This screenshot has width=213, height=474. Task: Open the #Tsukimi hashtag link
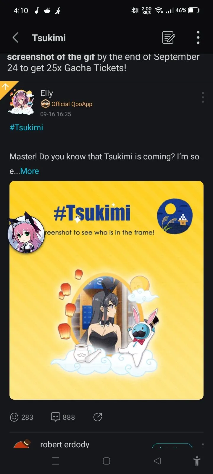tap(26, 128)
